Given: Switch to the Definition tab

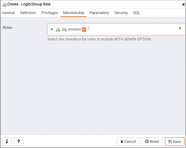Looking at the screenshot, I should tap(28, 13).
